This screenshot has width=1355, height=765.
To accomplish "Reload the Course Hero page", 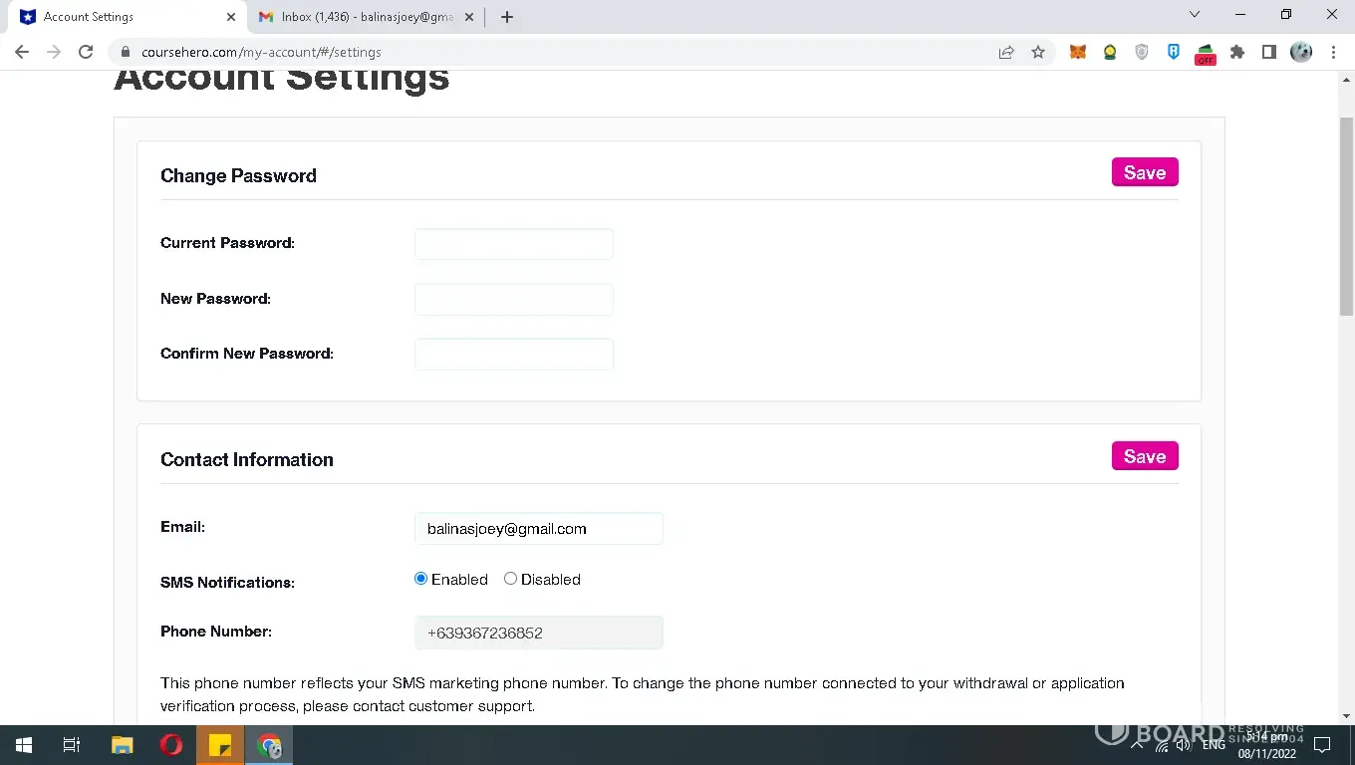I will pyautogui.click(x=86, y=52).
